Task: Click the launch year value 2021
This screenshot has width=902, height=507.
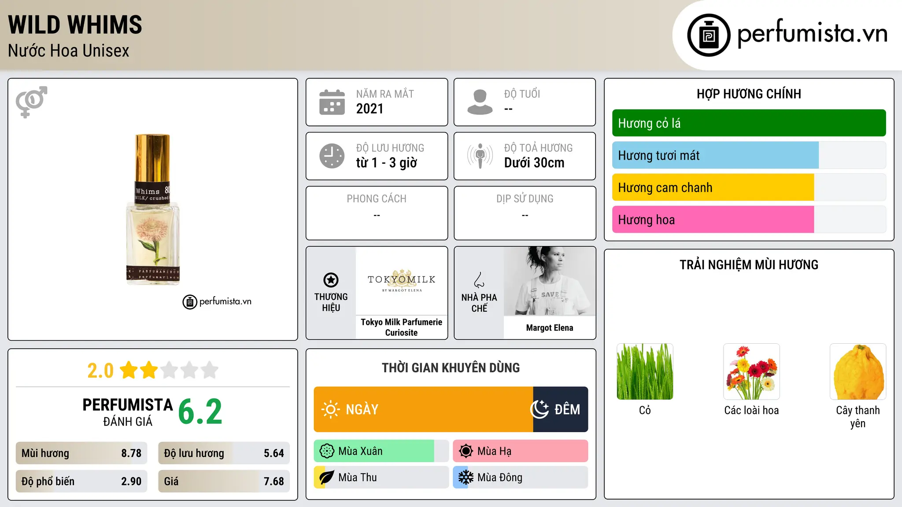Action: tap(370, 109)
